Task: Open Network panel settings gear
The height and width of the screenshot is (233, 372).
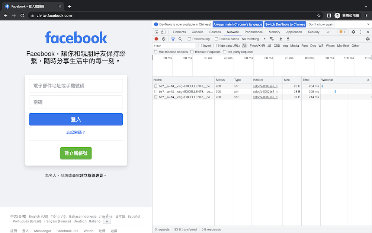Action: tap(368, 39)
